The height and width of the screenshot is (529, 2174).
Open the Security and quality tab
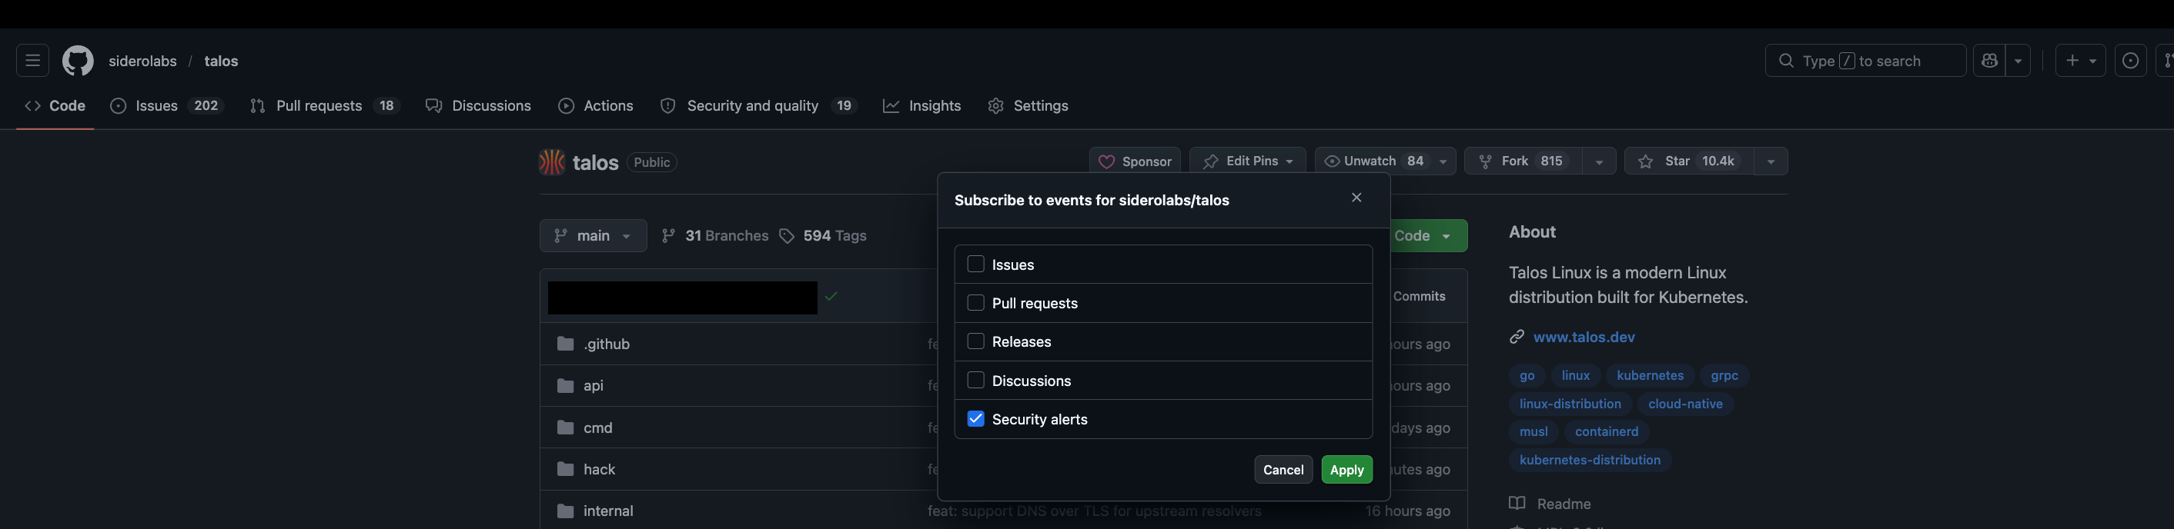pos(759,105)
